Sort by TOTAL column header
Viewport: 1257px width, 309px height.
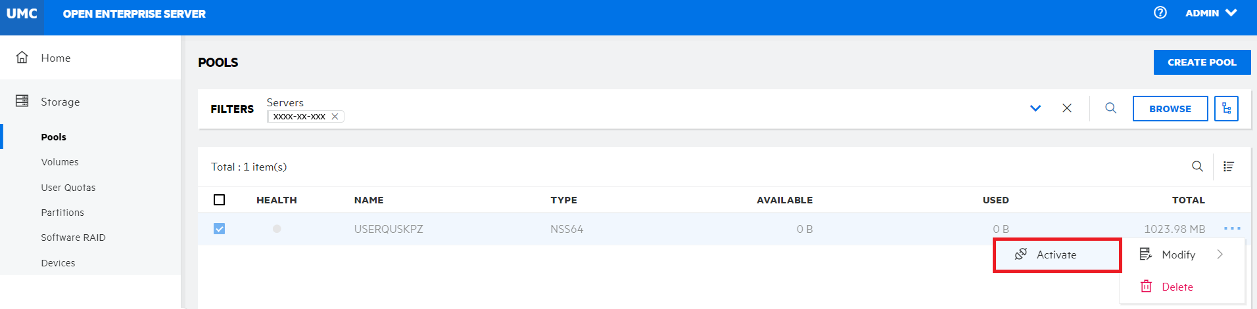1189,200
